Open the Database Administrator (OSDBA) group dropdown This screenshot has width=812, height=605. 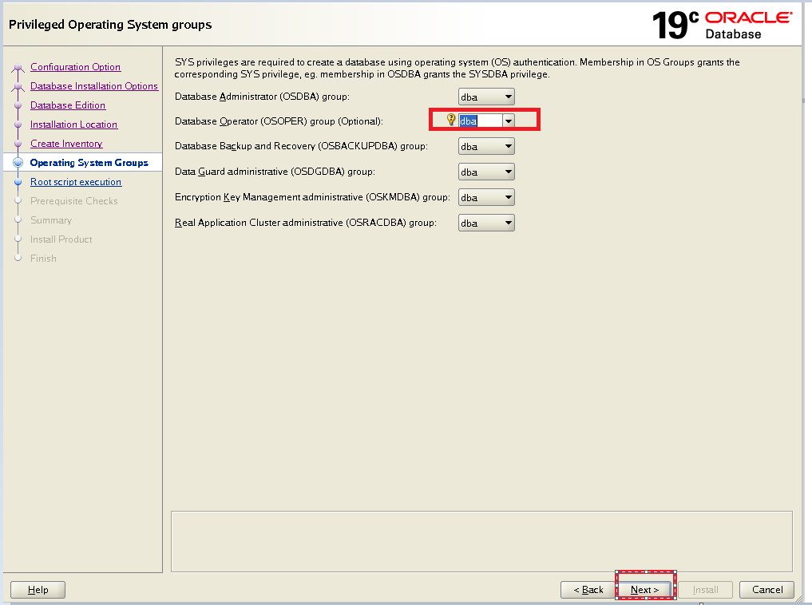(x=509, y=96)
